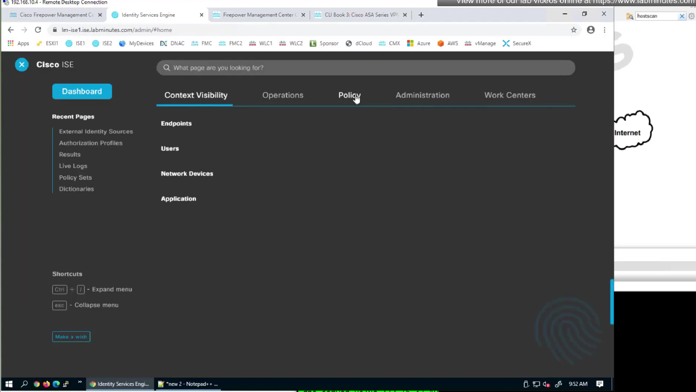The height and width of the screenshot is (392, 696).
Task: Switch to the Administration tab
Action: pyautogui.click(x=422, y=95)
